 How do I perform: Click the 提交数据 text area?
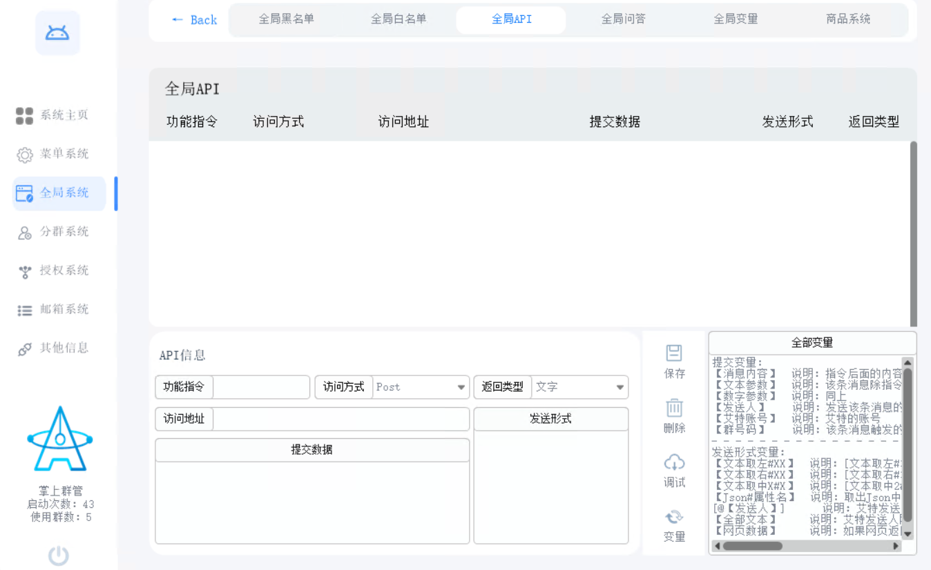click(x=312, y=502)
